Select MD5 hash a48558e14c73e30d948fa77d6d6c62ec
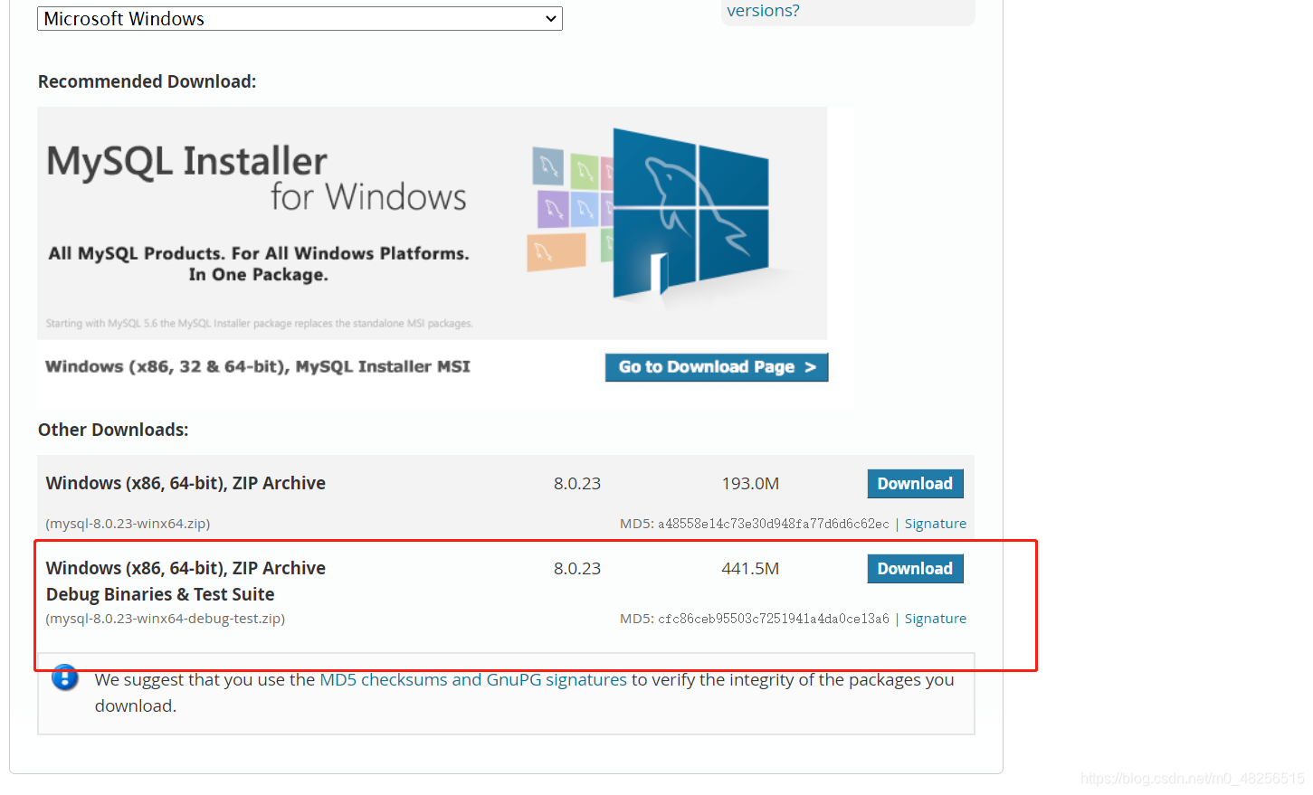Screen dimensions: 1313x795 pos(774,524)
